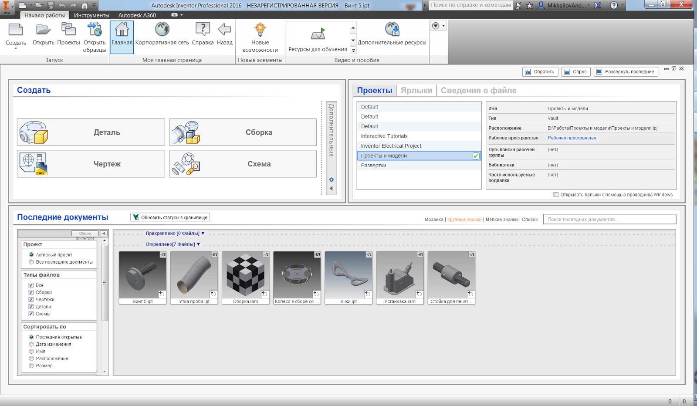Collapse the Прикреплено [0 Файлы] section
Image resolution: width=697 pixels, height=406 pixels.
coord(203,233)
